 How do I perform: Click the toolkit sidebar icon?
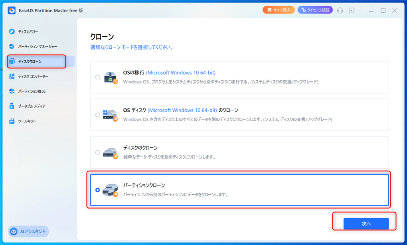click(12, 121)
